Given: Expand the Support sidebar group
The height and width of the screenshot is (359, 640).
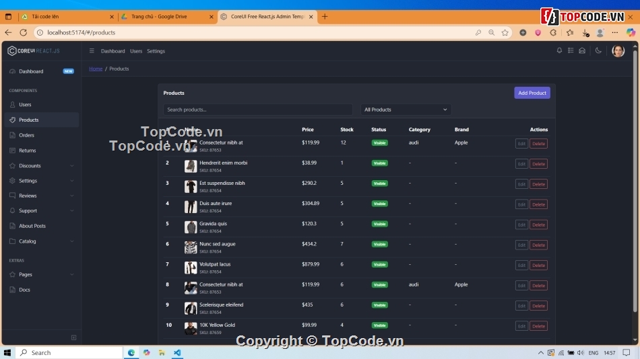Looking at the screenshot, I should [41, 210].
